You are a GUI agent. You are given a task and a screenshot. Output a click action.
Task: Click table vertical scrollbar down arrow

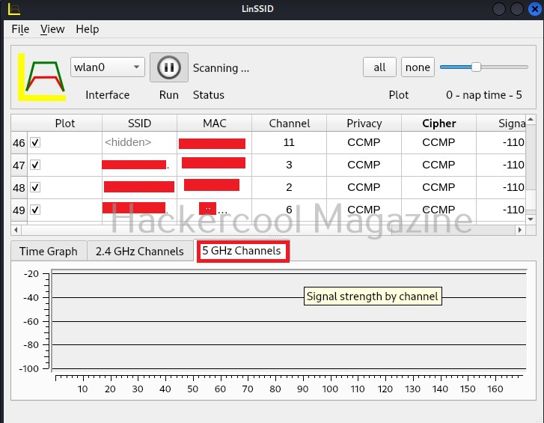point(531,219)
